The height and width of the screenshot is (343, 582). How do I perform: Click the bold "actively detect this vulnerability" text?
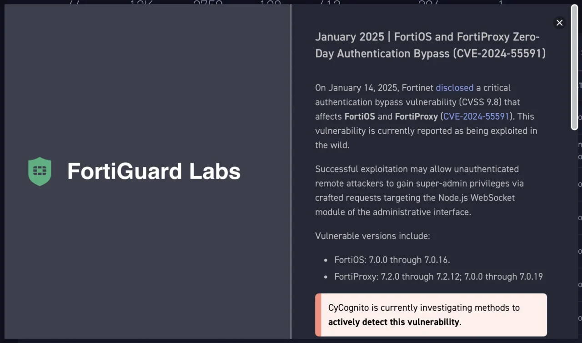pyautogui.click(x=394, y=322)
